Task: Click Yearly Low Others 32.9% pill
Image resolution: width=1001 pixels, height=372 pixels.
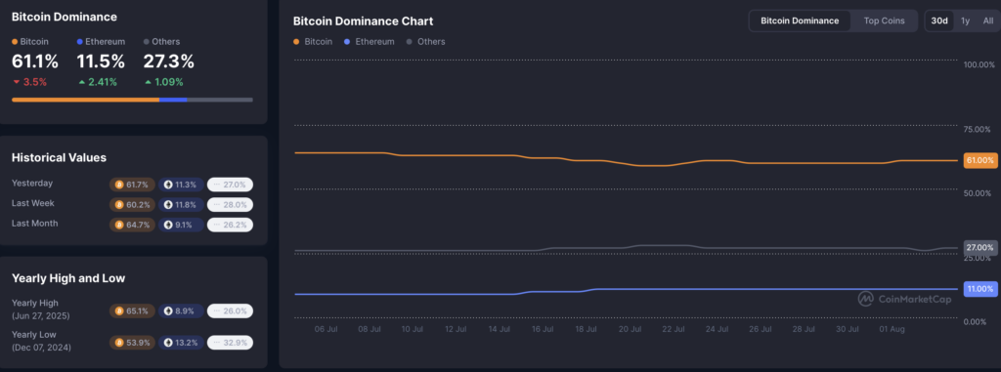Action: pyautogui.click(x=230, y=343)
